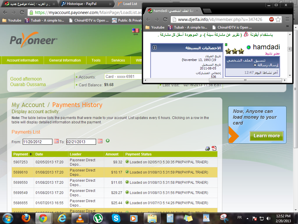Screen dimensions: 298x224
Task: Open Firefox from the taskbar
Action: [26, 218]
